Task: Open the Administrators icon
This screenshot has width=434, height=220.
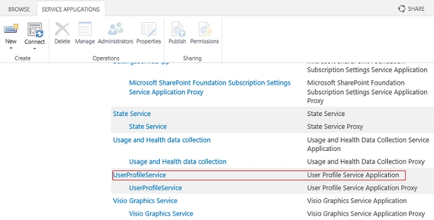Action: 115,29
